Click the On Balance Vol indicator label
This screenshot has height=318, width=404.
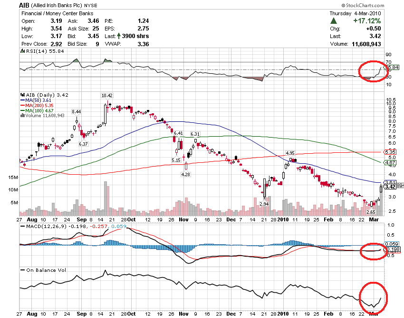(46, 270)
